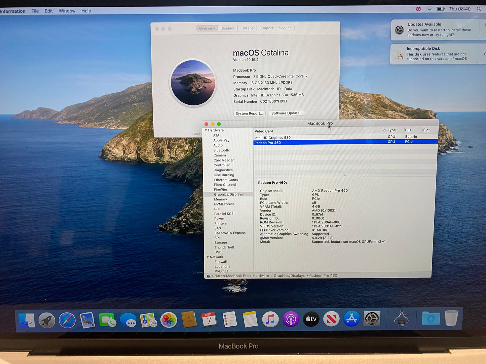Open Calendar icon showing 7 in Dock
Viewport: 486px width, 364px height.
(x=209, y=319)
